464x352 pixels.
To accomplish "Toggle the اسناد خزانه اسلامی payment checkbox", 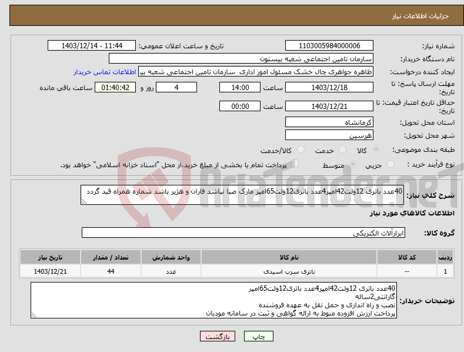I will 295,163.
